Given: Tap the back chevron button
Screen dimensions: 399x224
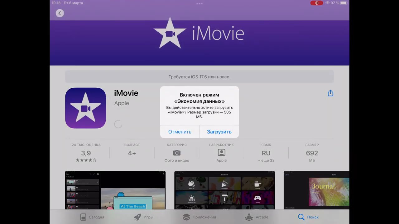Looking at the screenshot, I should [x=60, y=13].
